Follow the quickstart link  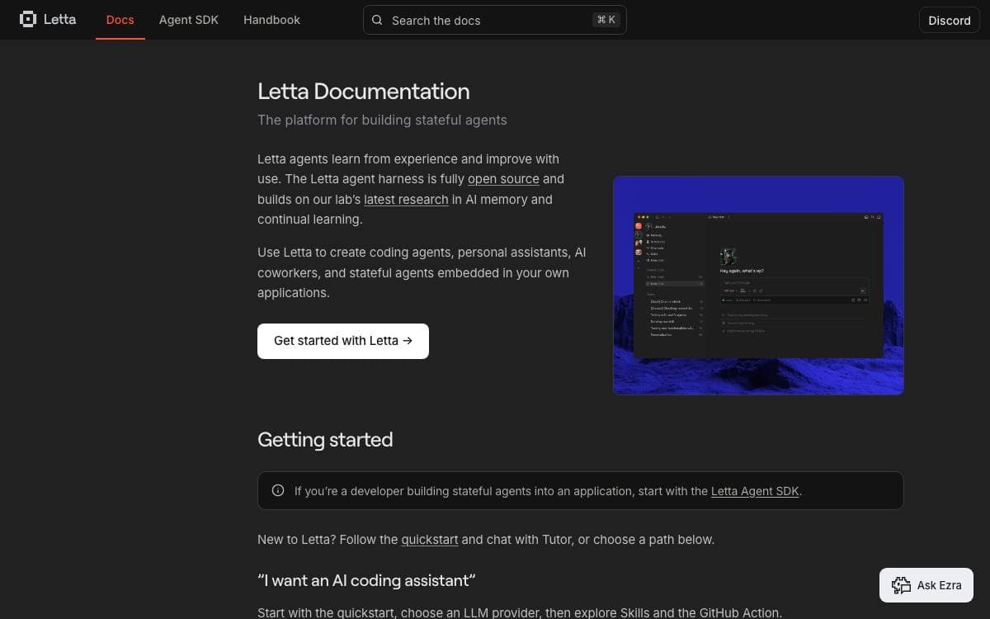pos(430,540)
